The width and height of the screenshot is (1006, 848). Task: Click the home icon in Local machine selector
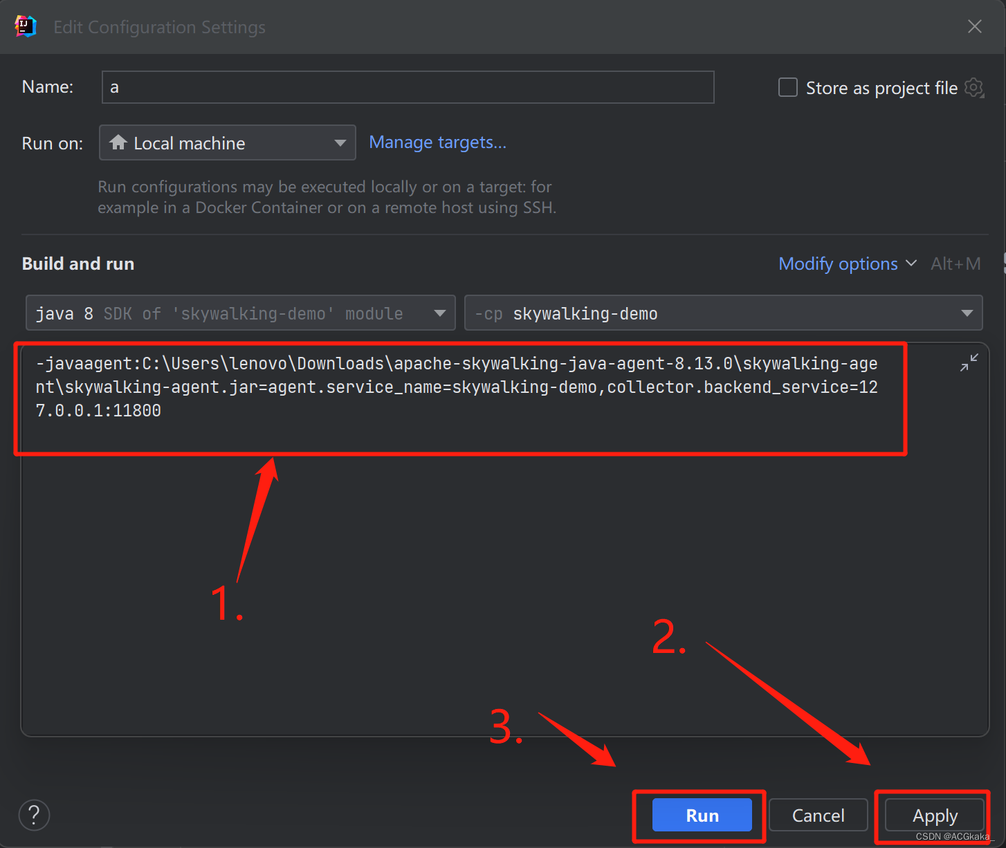[118, 142]
